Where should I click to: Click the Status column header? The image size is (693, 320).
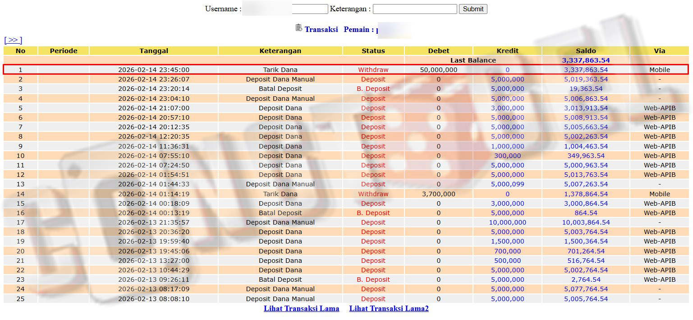click(x=373, y=51)
